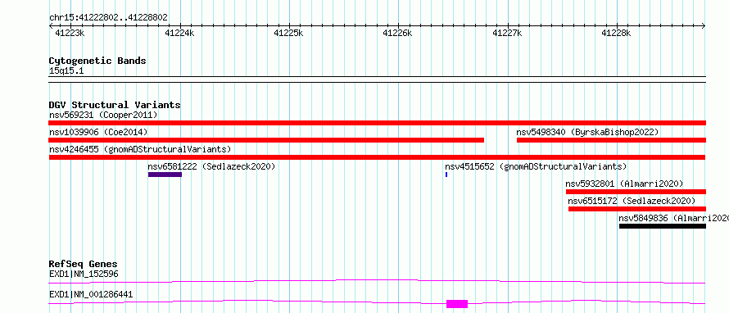Click the DGV Structural Variants track title
729x313 pixels.
[x=115, y=105]
